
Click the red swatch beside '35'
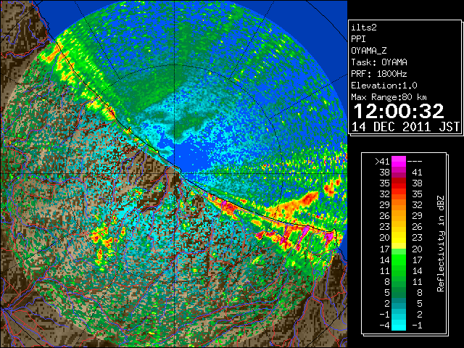[399, 183]
